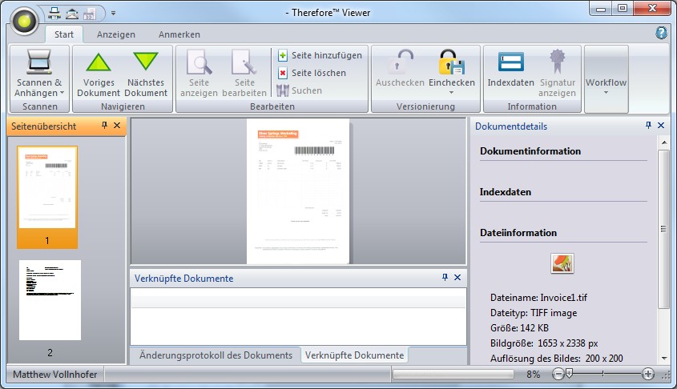Go to Voriges Dokument with up arrow
Screen dimensions: 677x389
(x=99, y=63)
